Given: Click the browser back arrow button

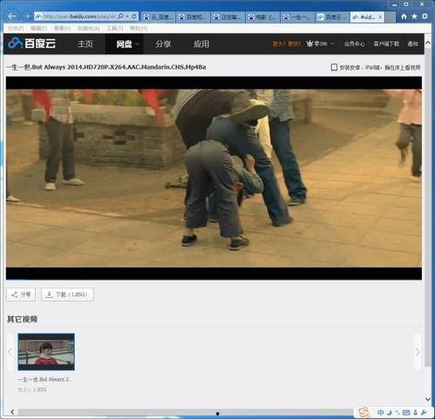Looking at the screenshot, I should [x=12, y=17].
